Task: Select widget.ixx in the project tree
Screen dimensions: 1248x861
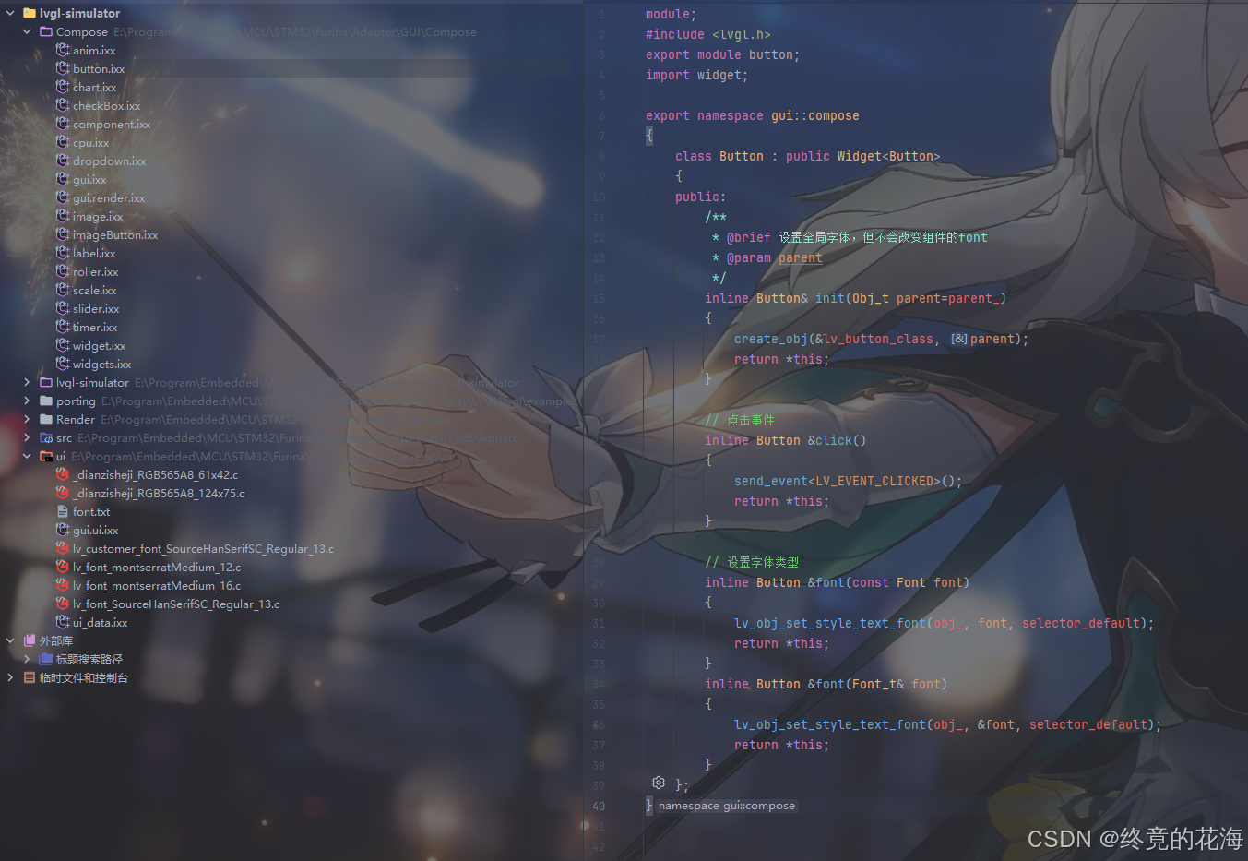Action: 100,345
